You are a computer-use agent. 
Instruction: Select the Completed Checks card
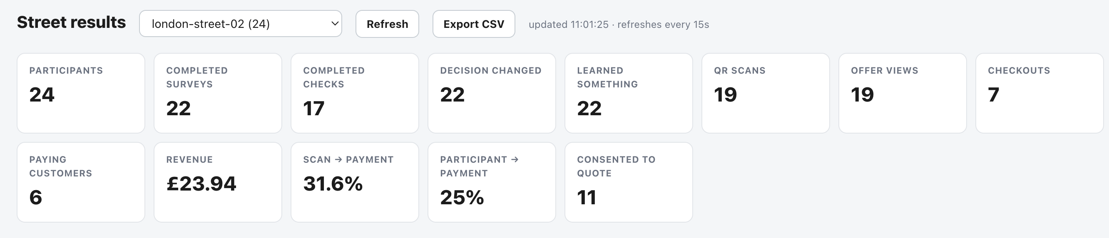(x=355, y=93)
